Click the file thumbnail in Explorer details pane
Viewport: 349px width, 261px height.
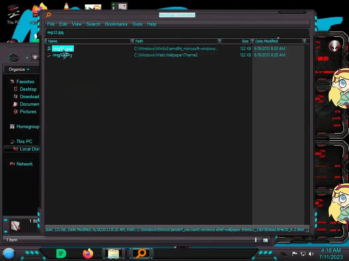(x=15, y=226)
